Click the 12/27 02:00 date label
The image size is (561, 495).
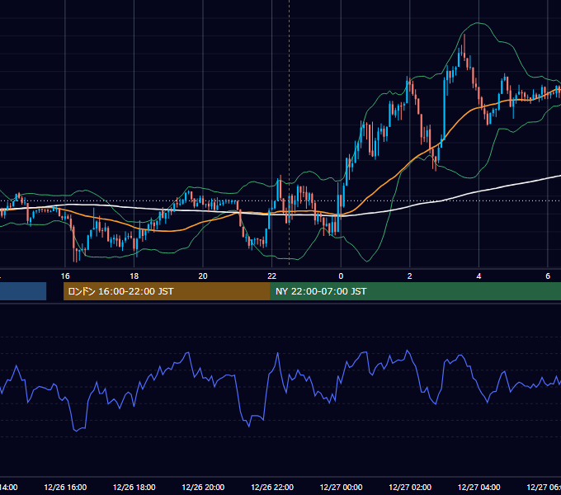(x=410, y=487)
